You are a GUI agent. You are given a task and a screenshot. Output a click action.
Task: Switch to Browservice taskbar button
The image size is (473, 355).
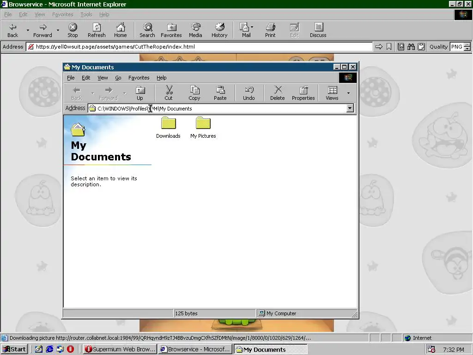point(195,349)
